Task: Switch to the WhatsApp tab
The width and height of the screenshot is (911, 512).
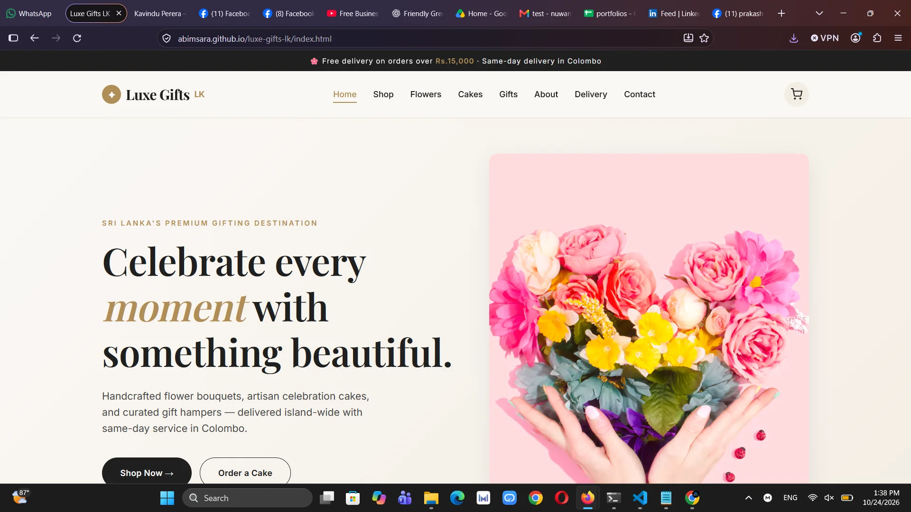Action: coord(29,13)
